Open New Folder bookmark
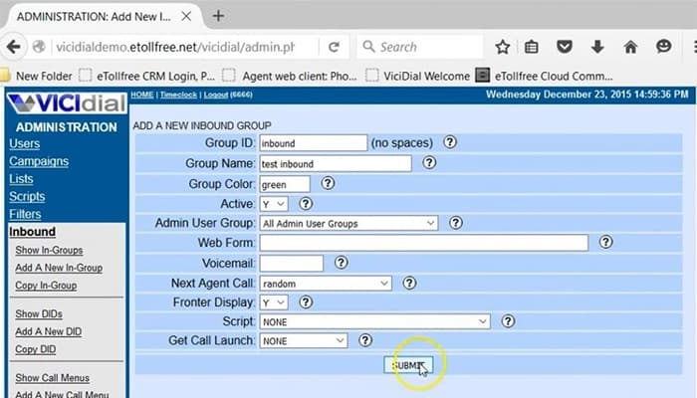This screenshot has height=398, width=697. [x=36, y=76]
